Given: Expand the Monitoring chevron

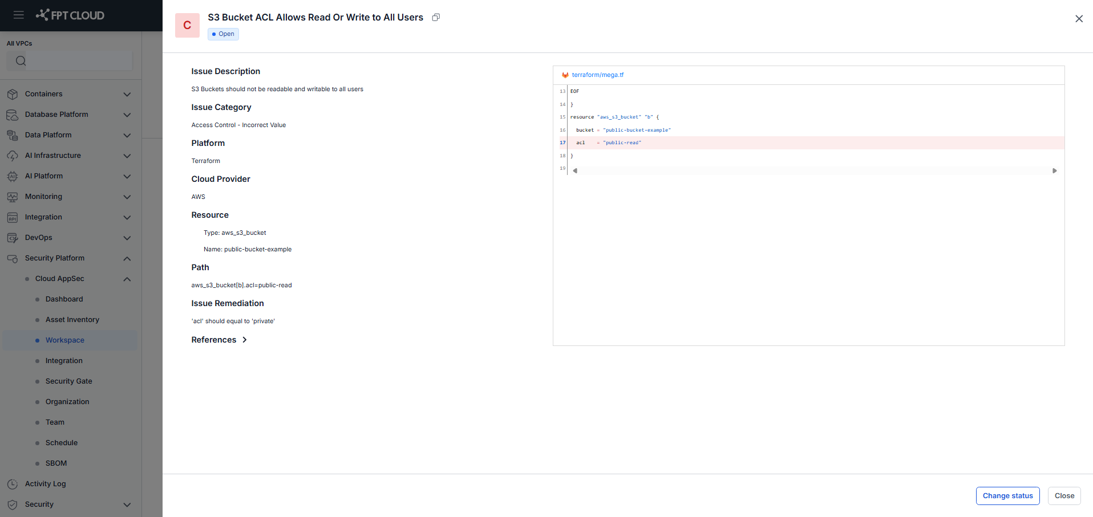Looking at the screenshot, I should [127, 197].
